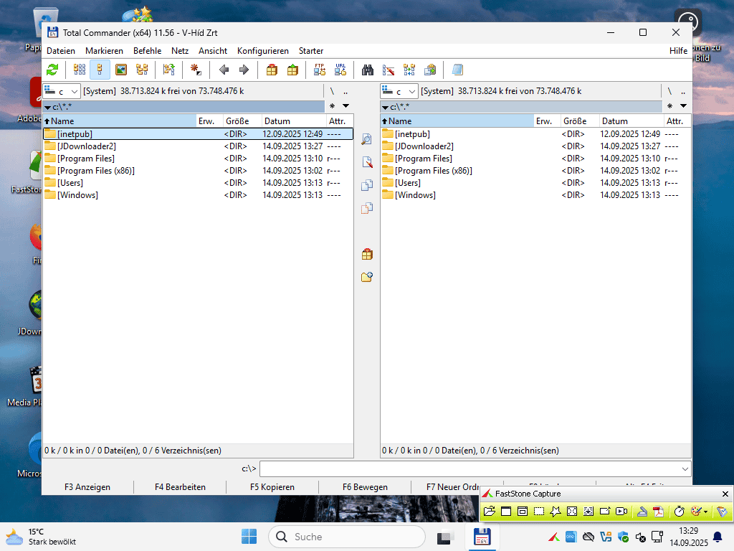Open the Hilfe menu
734x551 pixels.
678,51
